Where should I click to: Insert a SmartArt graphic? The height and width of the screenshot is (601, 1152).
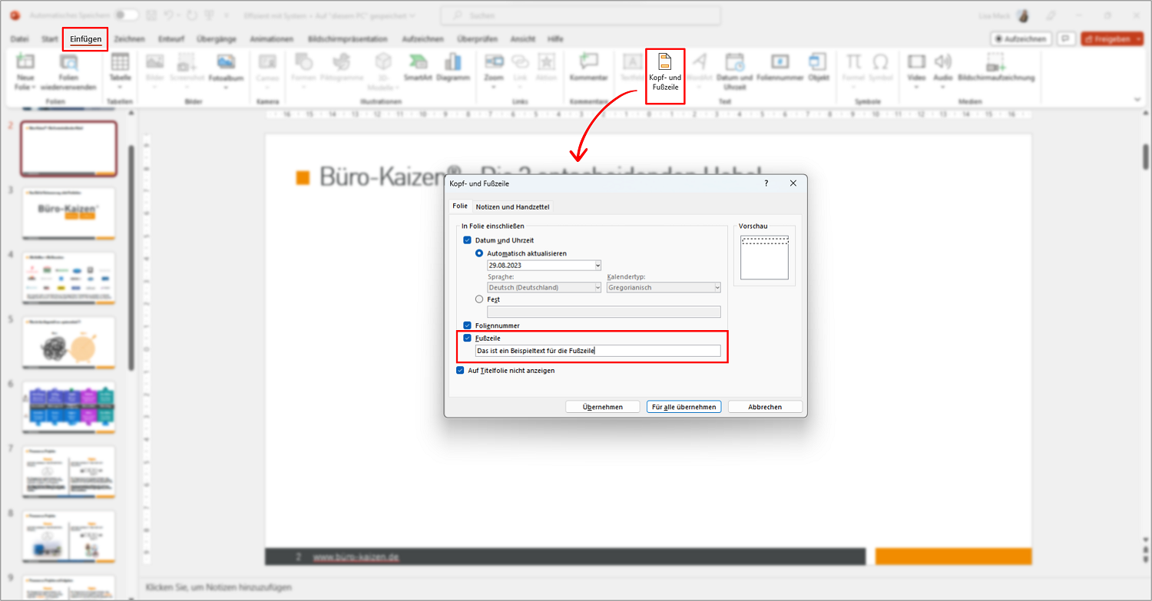click(418, 68)
